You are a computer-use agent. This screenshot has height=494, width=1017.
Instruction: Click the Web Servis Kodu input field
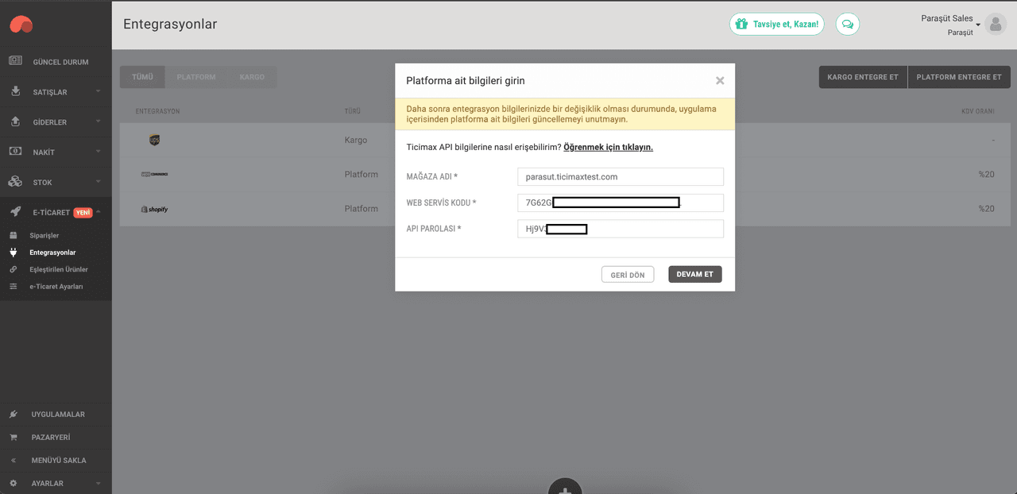[x=621, y=203]
